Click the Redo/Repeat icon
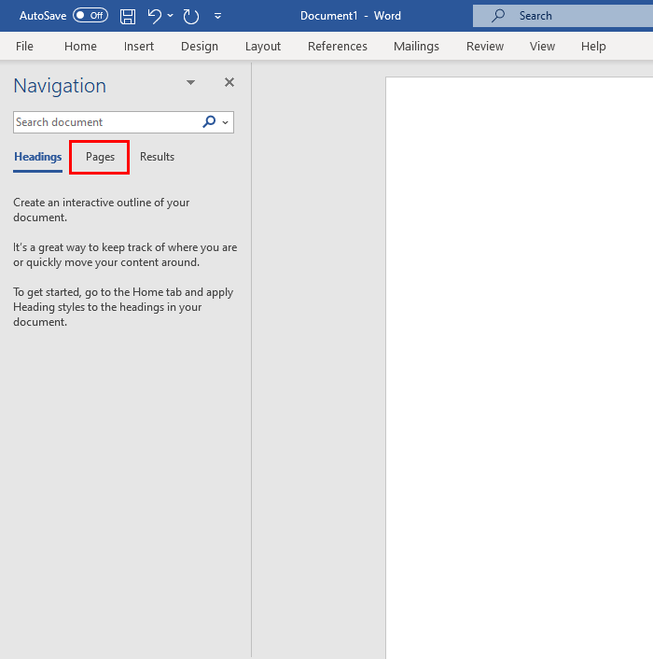 (x=190, y=17)
